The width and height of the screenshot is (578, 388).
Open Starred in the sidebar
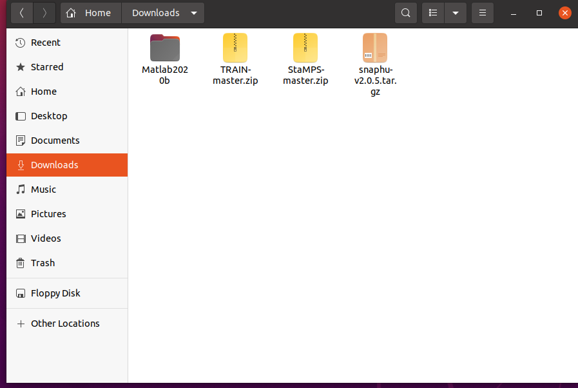pyautogui.click(x=67, y=67)
